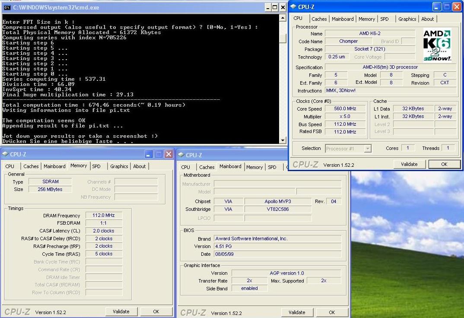Image resolution: width=464 pixels, height=318 pixels.
Task: Switch to CPU tab in the Mainboard CPU-Z window
Action: [x=185, y=167]
